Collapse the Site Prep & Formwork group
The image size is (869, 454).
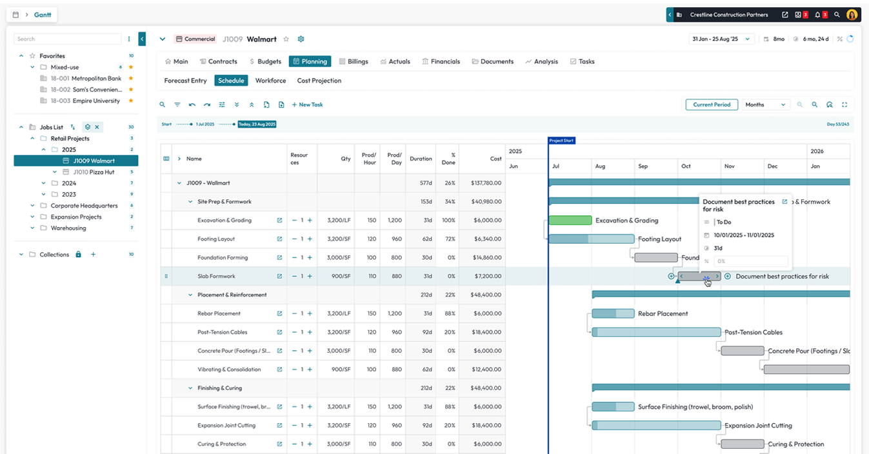(190, 202)
